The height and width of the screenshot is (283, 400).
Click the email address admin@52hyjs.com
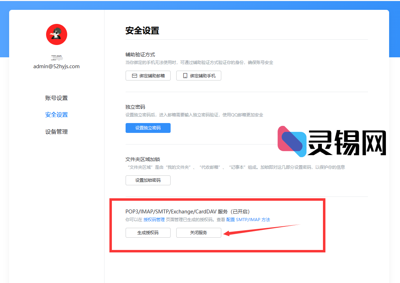[x=56, y=66]
